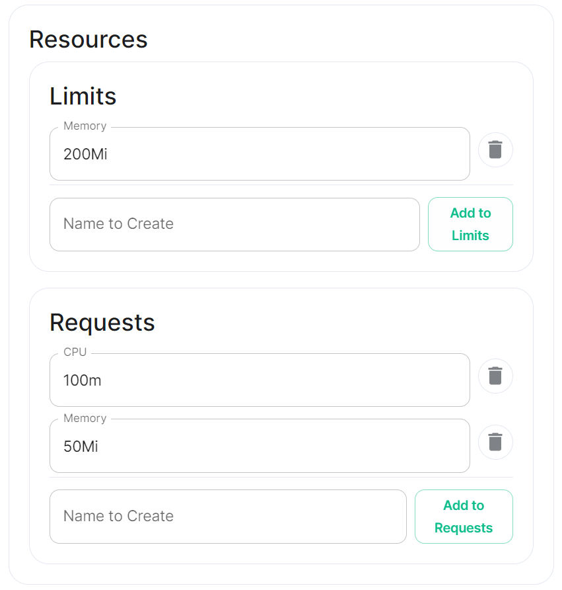Delete the Memory limit with trash icon
562x590 pixels.
(495, 149)
